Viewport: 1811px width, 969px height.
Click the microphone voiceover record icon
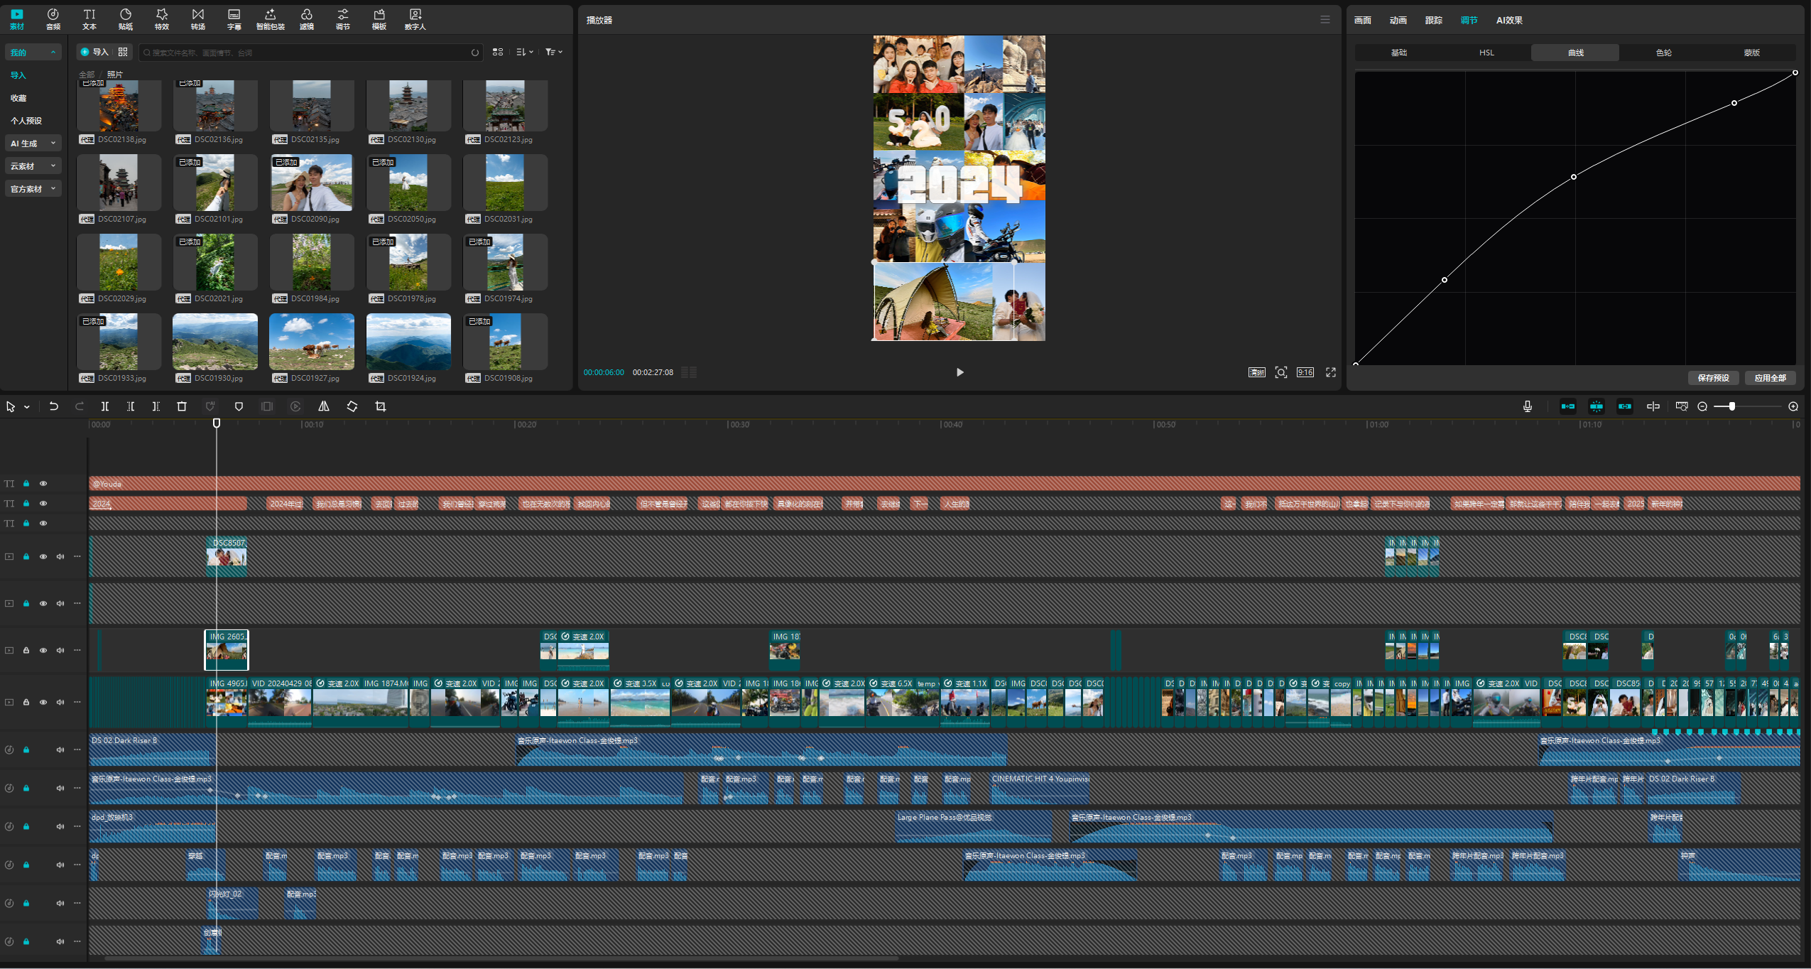pos(1528,406)
